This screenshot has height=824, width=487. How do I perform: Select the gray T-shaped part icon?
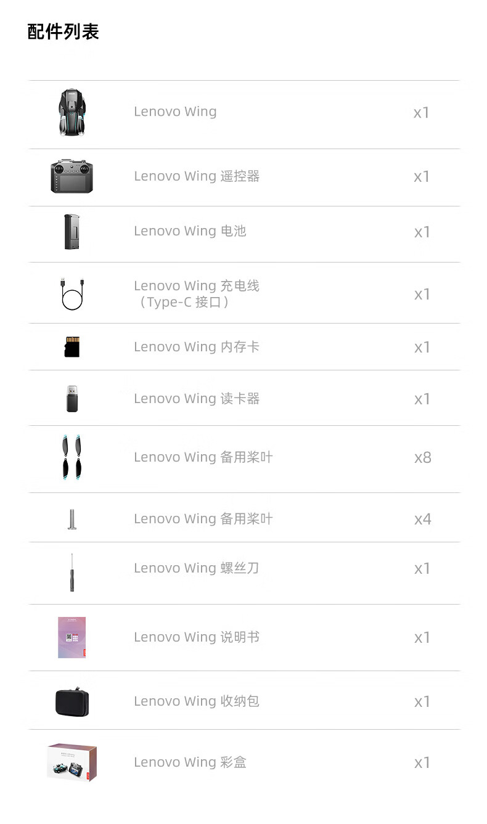pos(72,519)
